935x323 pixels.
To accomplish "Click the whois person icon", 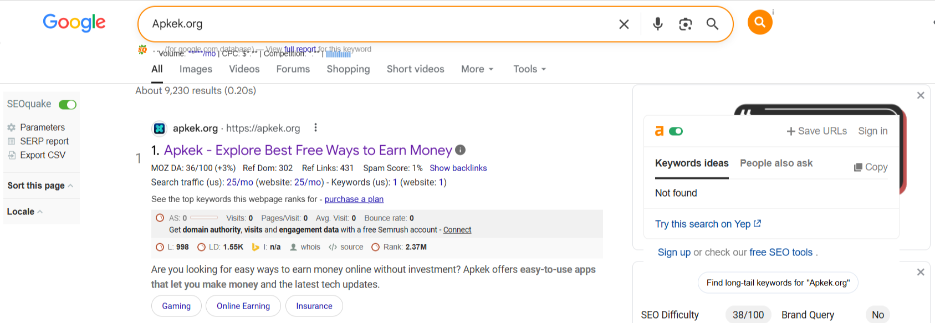I will click(294, 247).
